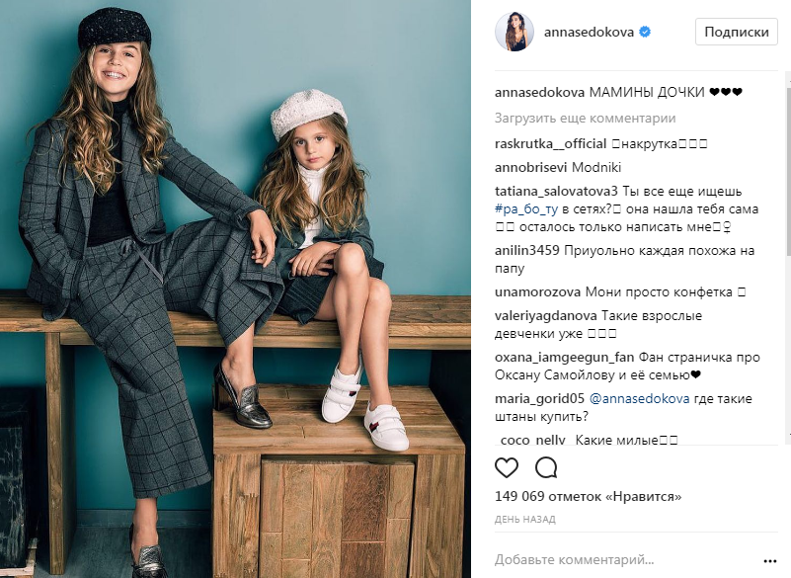Open the three-dots more options menu
Screen dimensions: 791x578
tap(770, 561)
